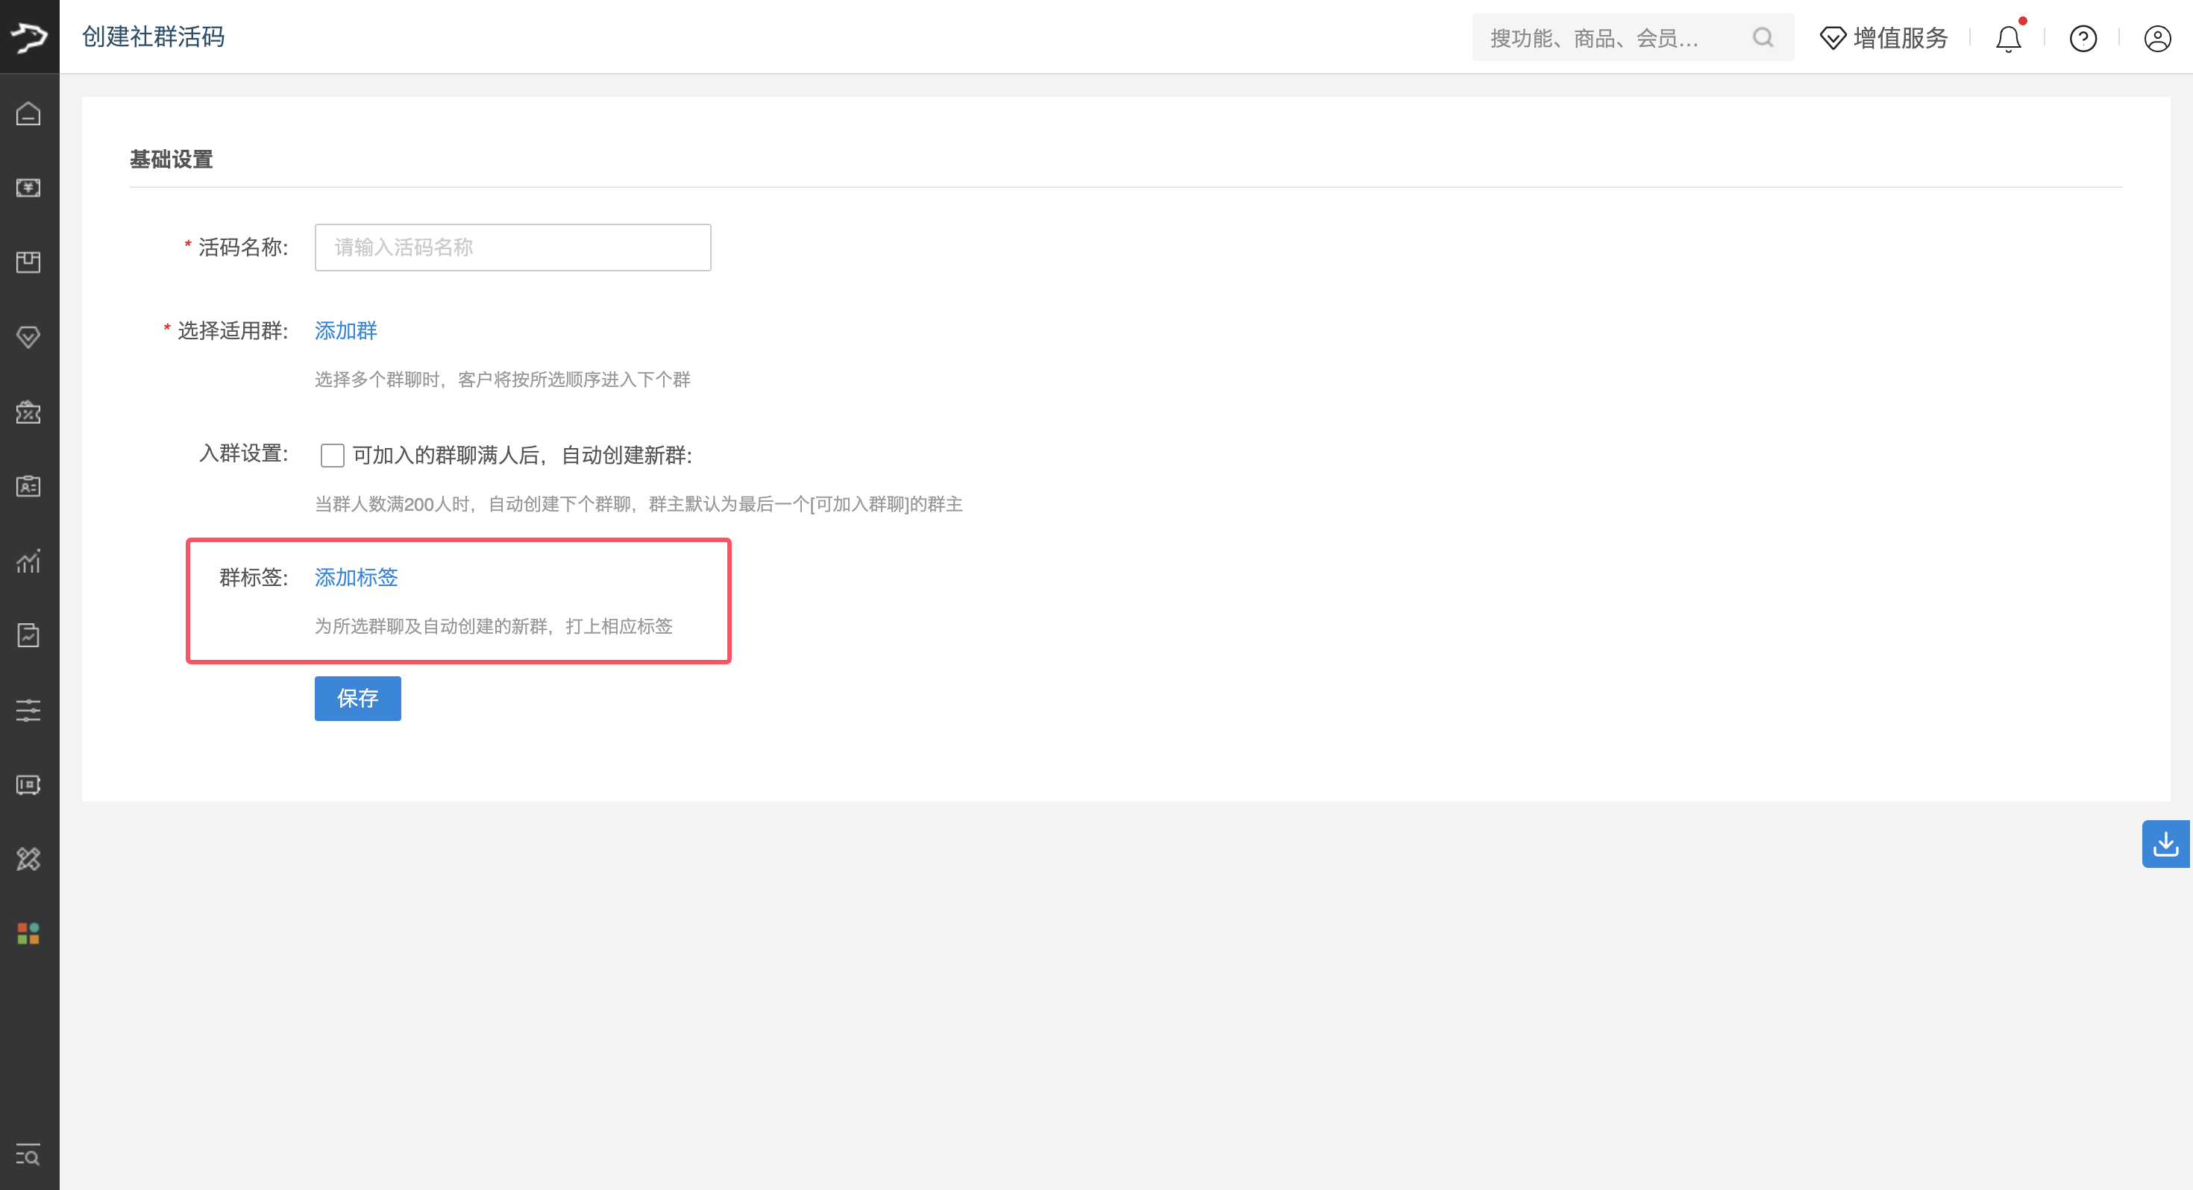Open the package box icon in sidebar

[x=28, y=262]
